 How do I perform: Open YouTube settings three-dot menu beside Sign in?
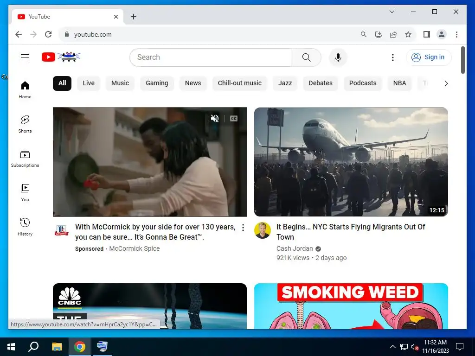click(392, 57)
